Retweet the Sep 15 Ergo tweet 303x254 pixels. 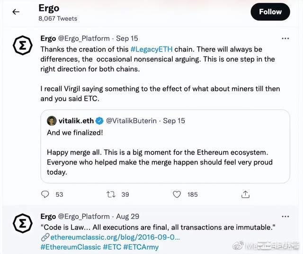[111, 194]
